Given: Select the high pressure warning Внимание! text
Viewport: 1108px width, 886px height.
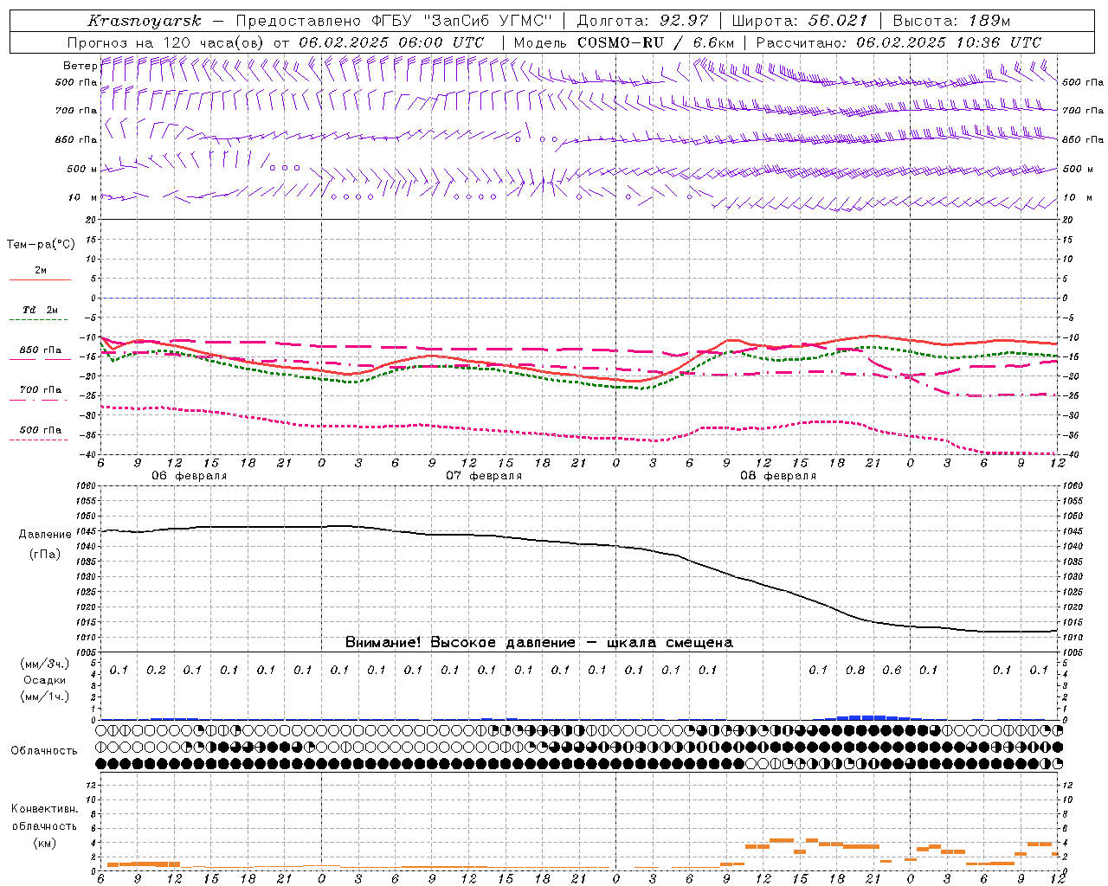Looking at the screenshot, I should pos(539,643).
